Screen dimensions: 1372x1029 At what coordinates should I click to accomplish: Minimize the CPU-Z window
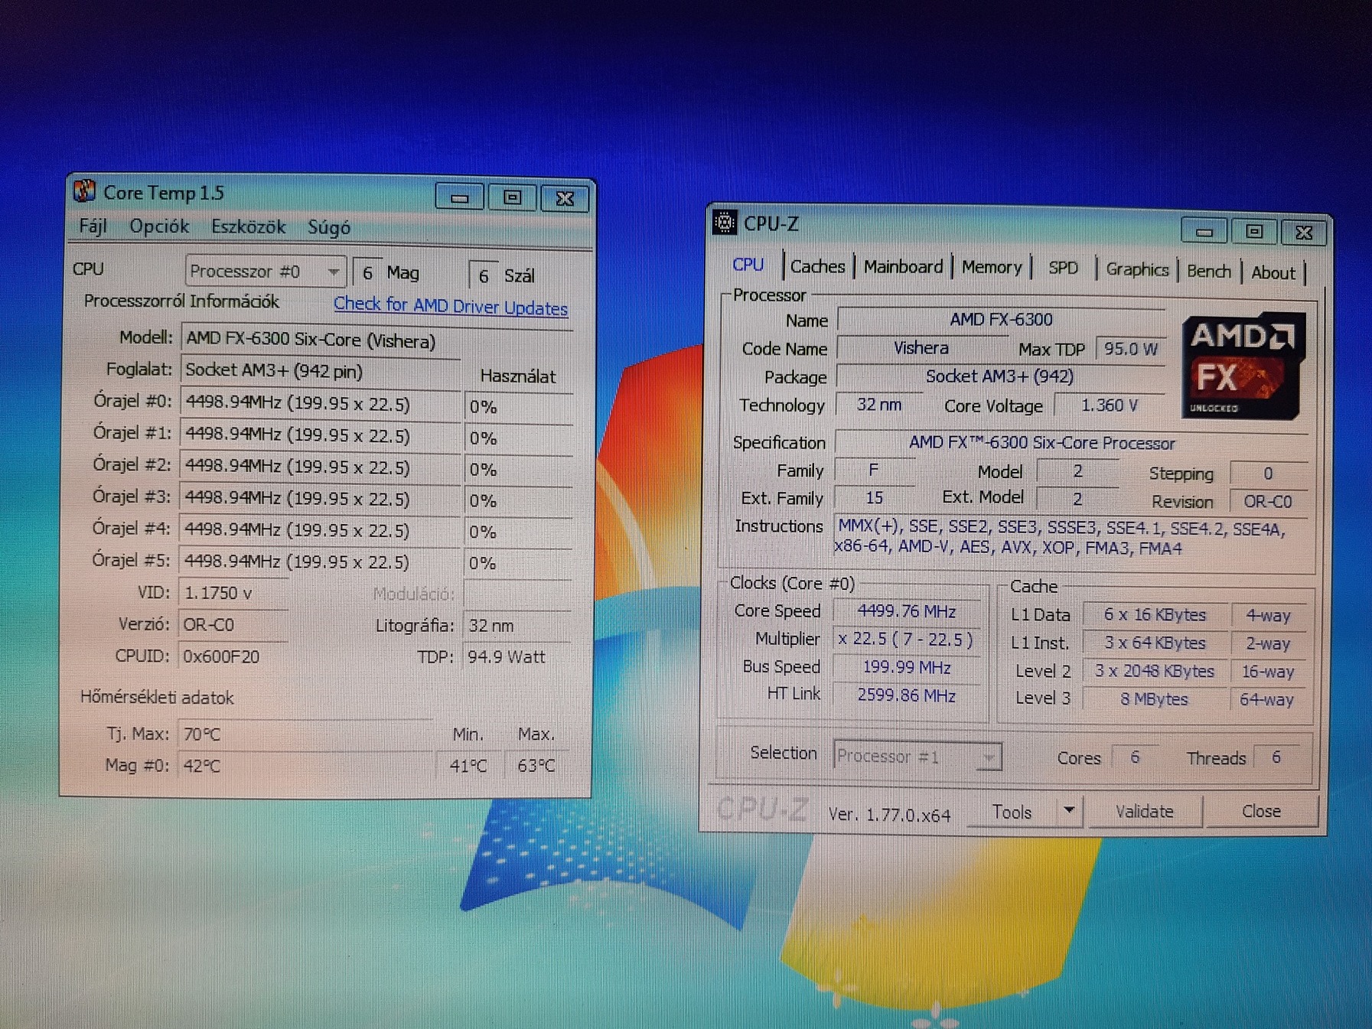pos(1204,230)
